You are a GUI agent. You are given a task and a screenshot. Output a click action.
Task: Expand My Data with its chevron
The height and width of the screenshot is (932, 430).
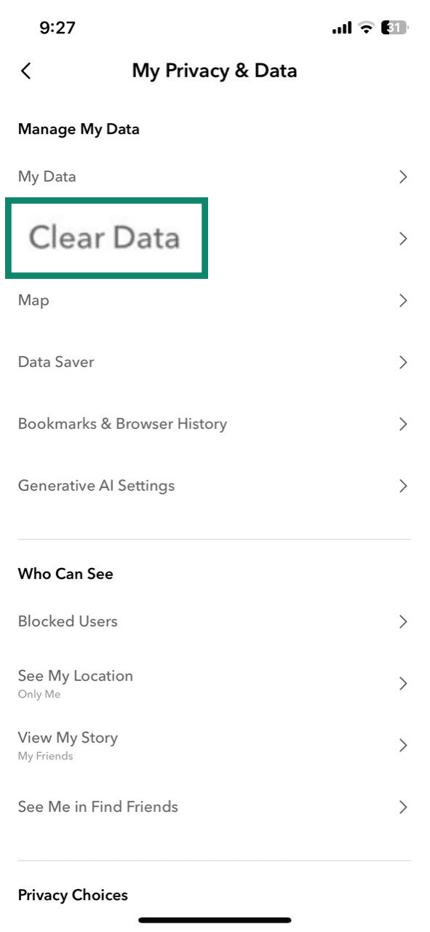point(403,176)
